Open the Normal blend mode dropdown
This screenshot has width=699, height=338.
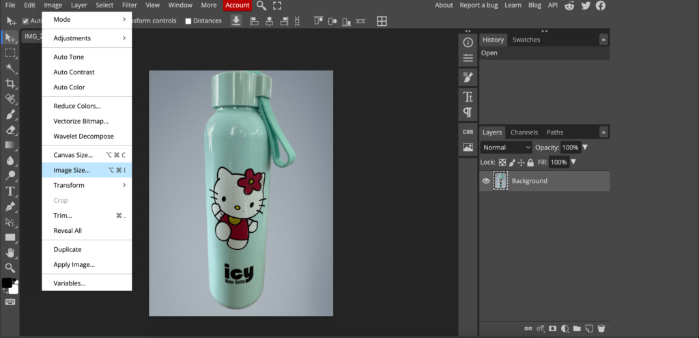click(x=506, y=147)
